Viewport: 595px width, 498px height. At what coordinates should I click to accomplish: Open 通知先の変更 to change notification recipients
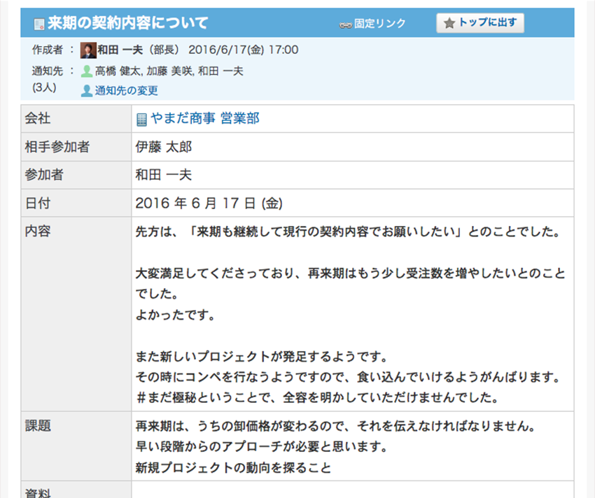click(x=127, y=91)
